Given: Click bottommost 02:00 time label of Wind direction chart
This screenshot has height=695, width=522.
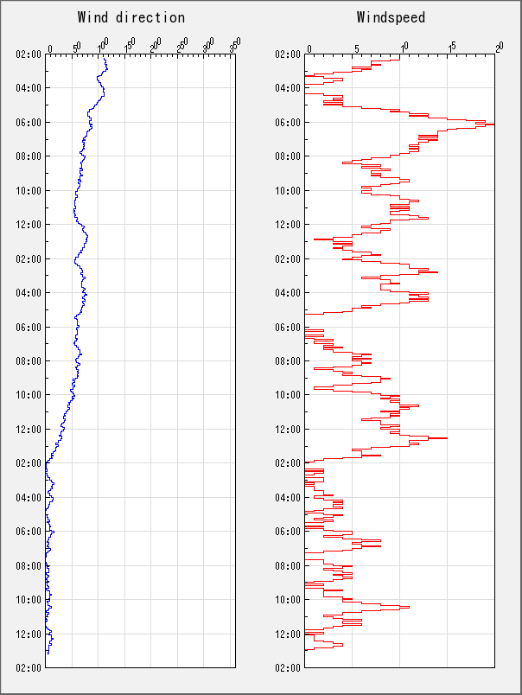Looking at the screenshot, I should tap(29, 667).
